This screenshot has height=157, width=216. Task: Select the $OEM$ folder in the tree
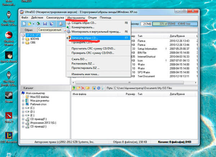(35, 39)
